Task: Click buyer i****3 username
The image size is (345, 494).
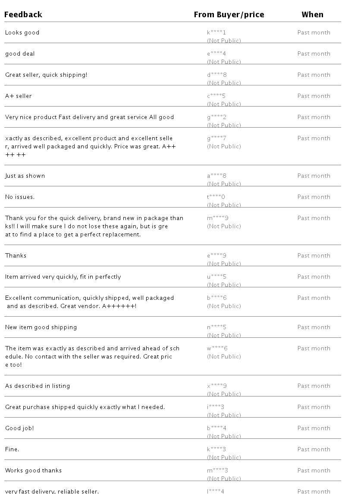Action: [216, 407]
